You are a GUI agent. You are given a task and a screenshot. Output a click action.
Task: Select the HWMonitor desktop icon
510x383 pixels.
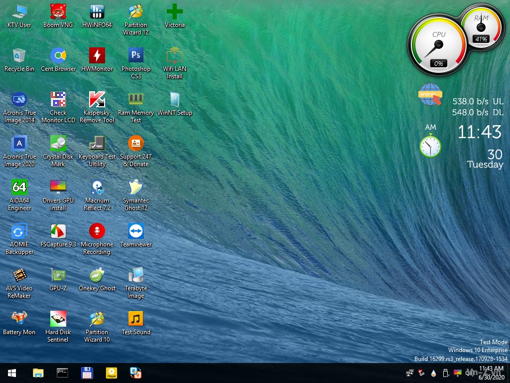tap(97, 55)
